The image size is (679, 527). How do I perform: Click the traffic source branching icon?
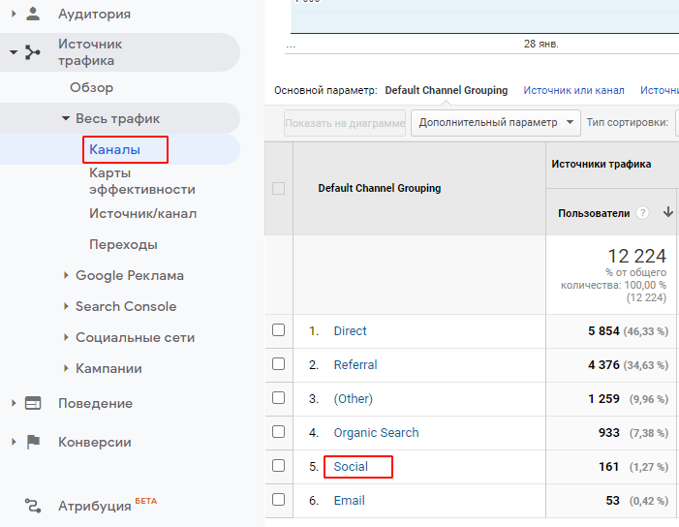coord(33,52)
